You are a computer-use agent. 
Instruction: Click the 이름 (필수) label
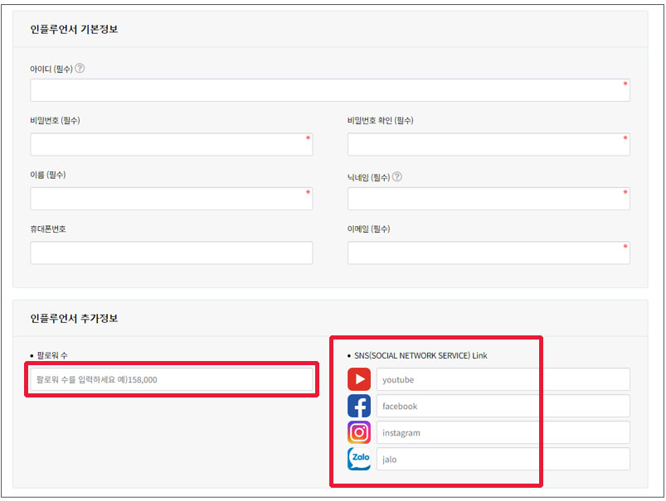coord(47,175)
